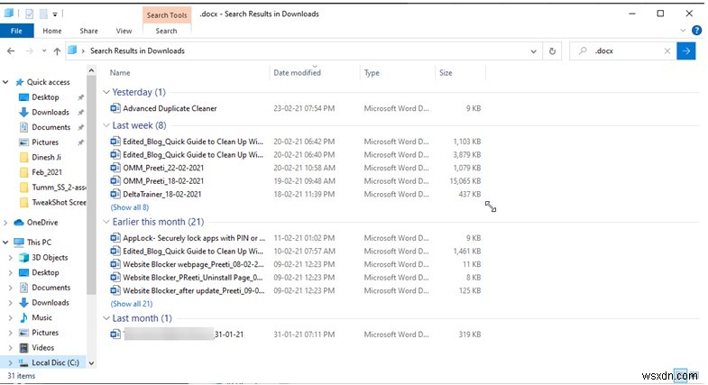The image size is (708, 385).
Task: Go up one folder level arrow
Action: click(57, 51)
